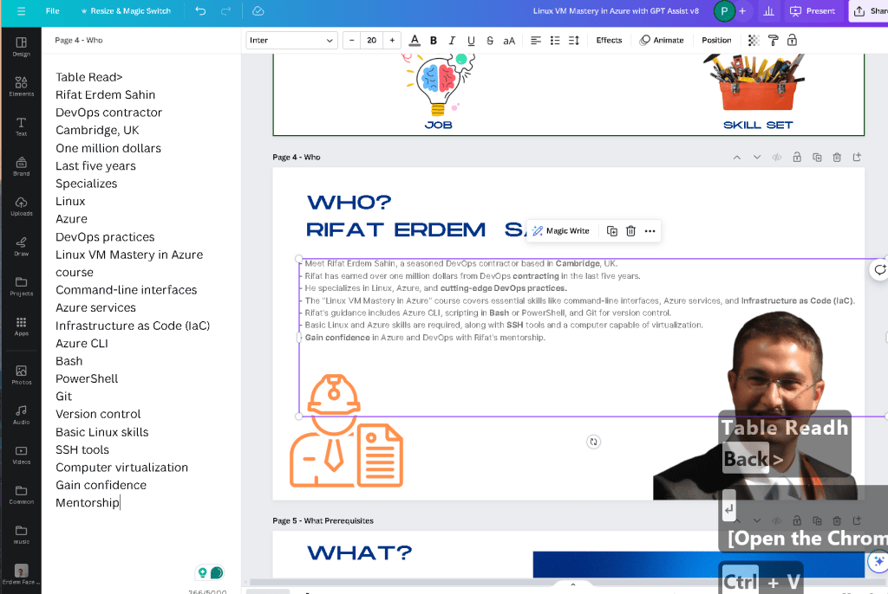The image size is (888, 594).
Task: Undo the last action
Action: [200, 10]
